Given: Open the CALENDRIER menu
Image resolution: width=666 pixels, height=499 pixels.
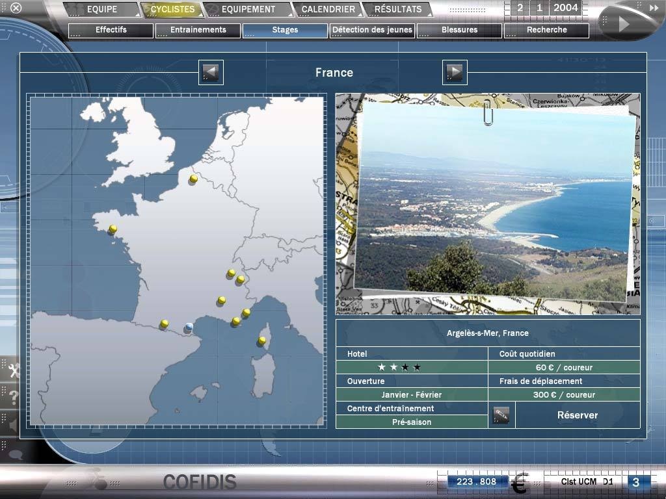Looking at the screenshot, I should [x=328, y=9].
